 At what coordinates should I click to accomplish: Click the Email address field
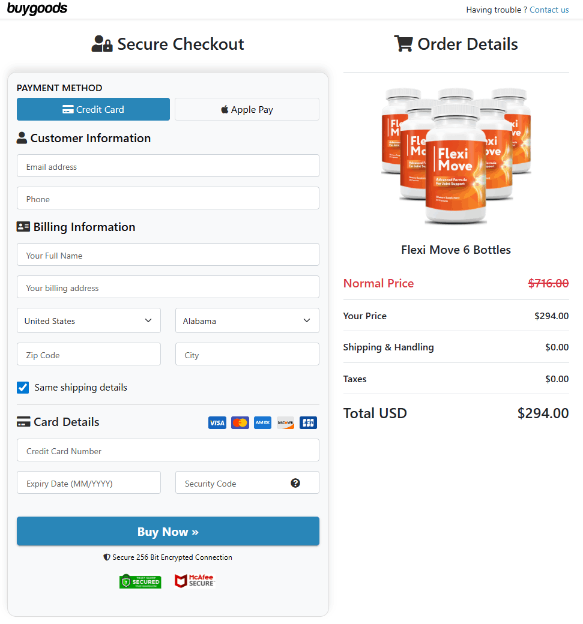pyautogui.click(x=168, y=166)
